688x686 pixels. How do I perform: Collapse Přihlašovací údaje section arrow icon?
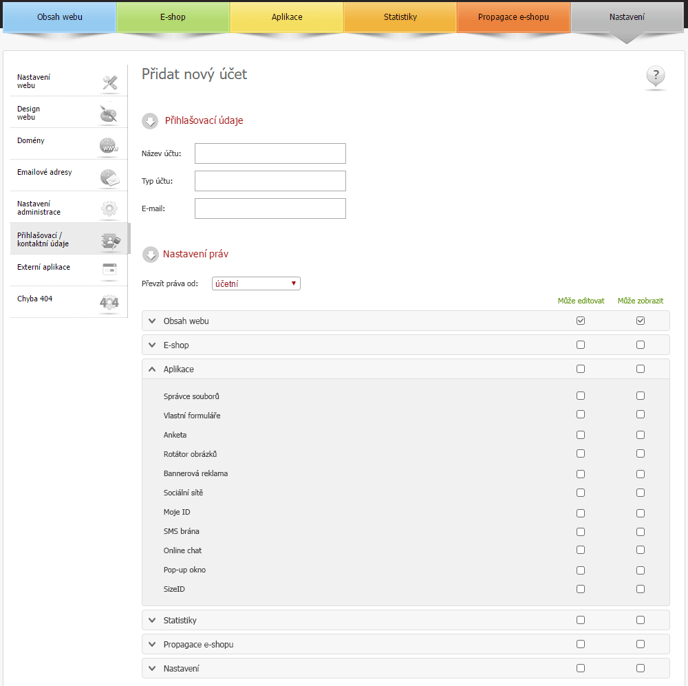tap(150, 121)
